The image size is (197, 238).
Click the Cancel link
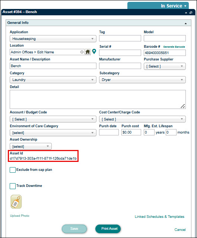coord(180,230)
